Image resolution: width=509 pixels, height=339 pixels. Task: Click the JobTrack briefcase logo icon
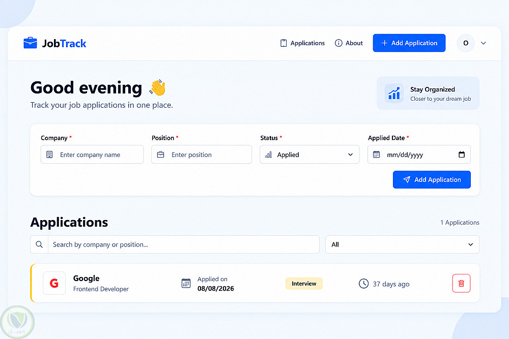pyautogui.click(x=30, y=43)
